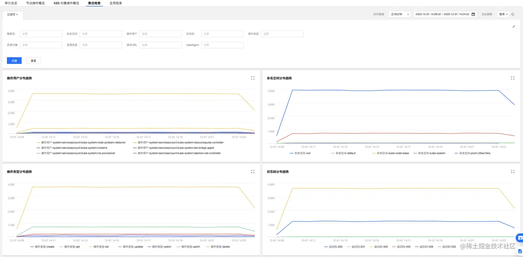Toggle coredns user legend series
The width and height of the screenshot is (523, 257).
(x=72, y=148)
